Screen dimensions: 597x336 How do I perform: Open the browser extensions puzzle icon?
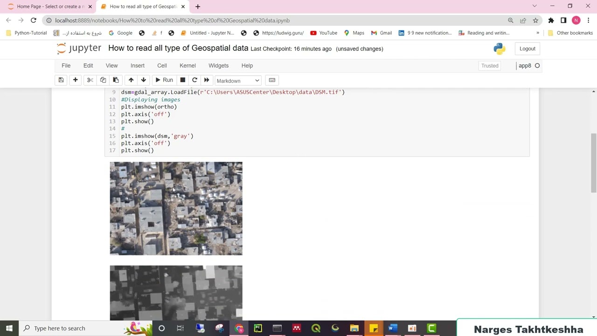pos(551,21)
